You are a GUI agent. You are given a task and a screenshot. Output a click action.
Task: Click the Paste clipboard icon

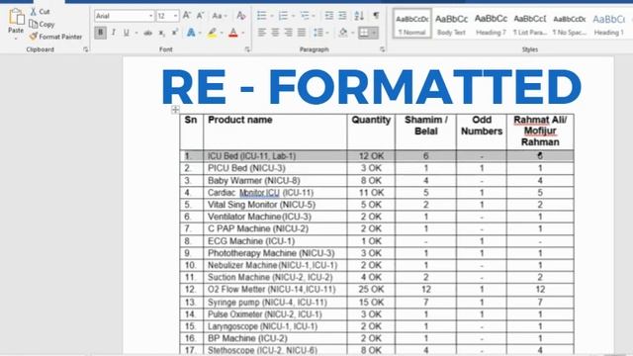click(16, 17)
